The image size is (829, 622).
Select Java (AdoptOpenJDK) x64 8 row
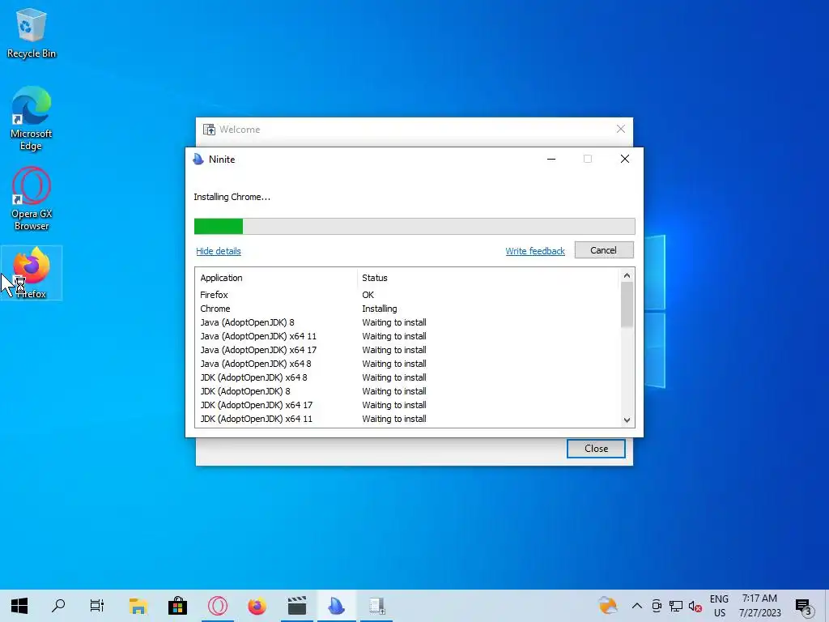(x=407, y=364)
